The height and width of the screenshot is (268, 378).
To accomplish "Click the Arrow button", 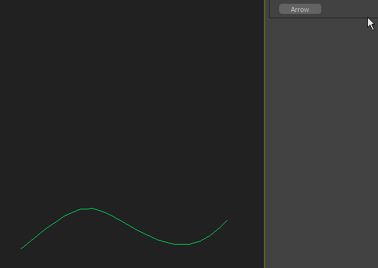I will [300, 9].
